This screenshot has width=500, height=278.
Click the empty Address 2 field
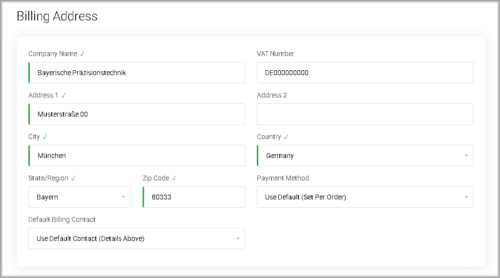365,114
